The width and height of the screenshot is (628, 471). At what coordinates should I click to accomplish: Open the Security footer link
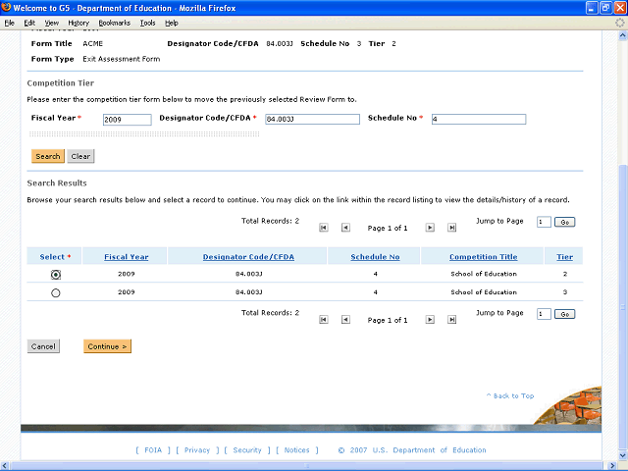click(x=247, y=450)
